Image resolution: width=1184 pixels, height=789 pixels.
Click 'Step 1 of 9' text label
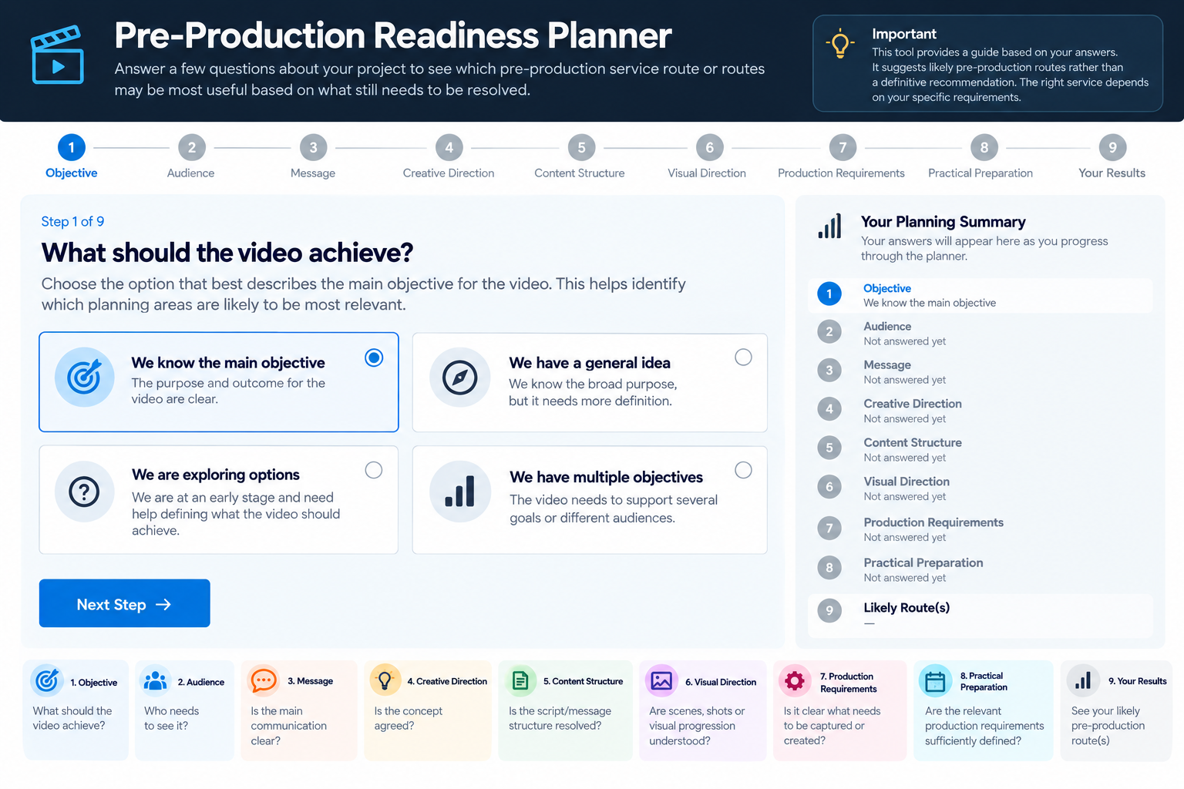point(72,221)
